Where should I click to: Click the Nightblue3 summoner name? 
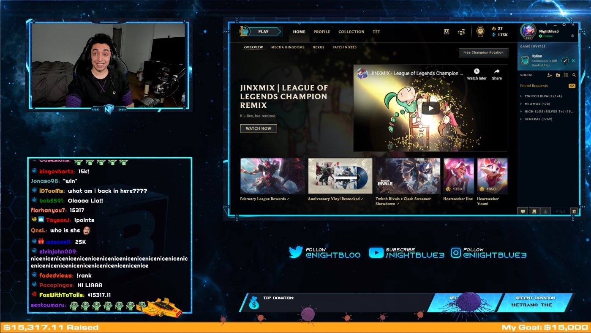click(x=549, y=31)
